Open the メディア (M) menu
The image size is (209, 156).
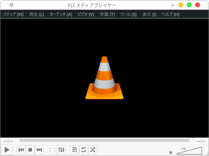13,14
